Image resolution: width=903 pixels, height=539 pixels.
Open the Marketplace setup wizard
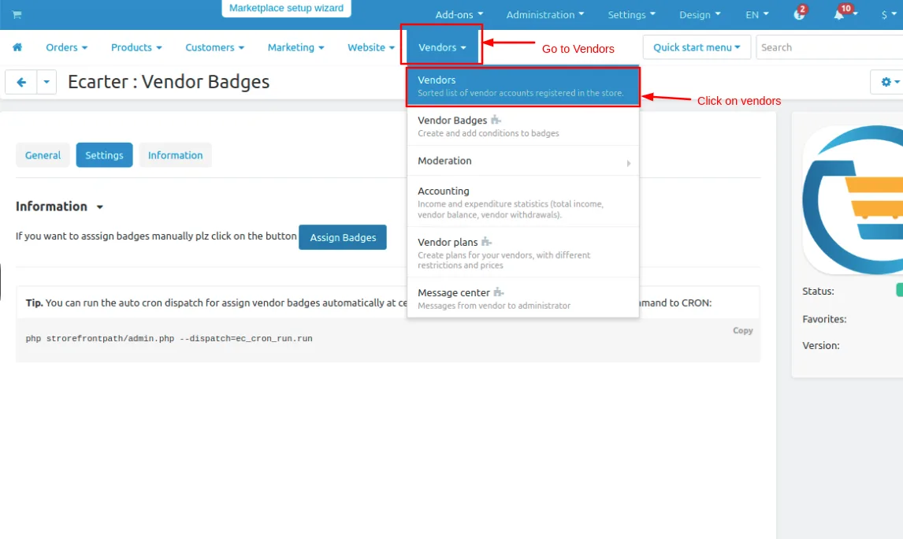(286, 8)
